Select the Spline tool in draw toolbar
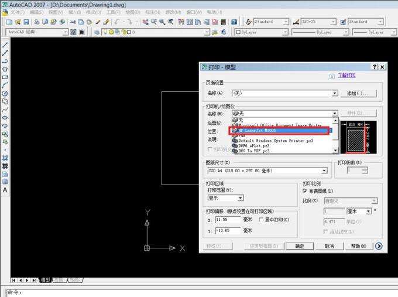 pos(5,110)
